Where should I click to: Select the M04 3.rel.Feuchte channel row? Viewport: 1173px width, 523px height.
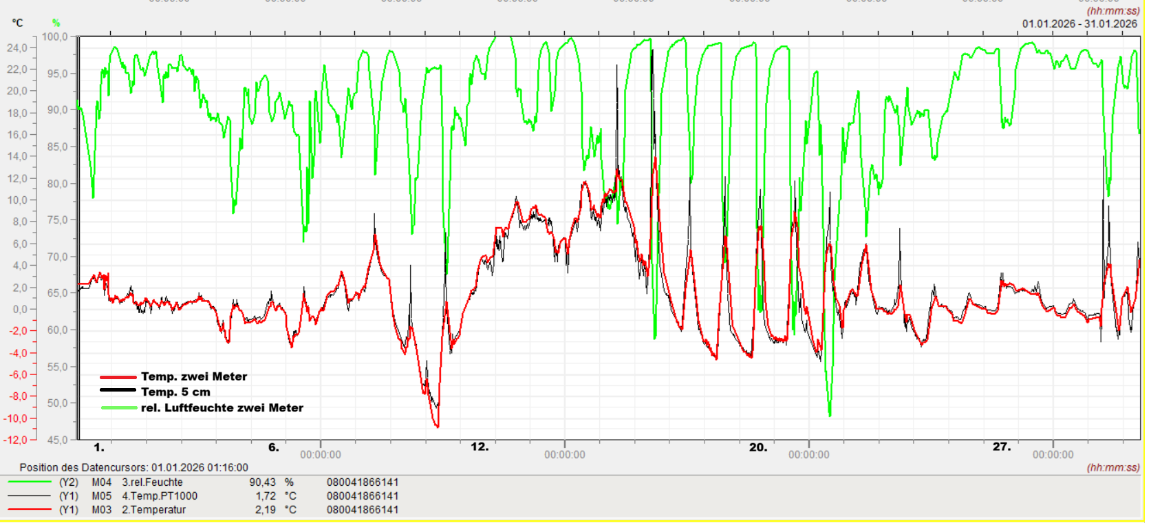click(152, 482)
